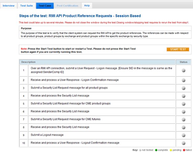Click the gray 'not tested' key icon
Viewport: 193px width, 152px height.
pos(140,150)
